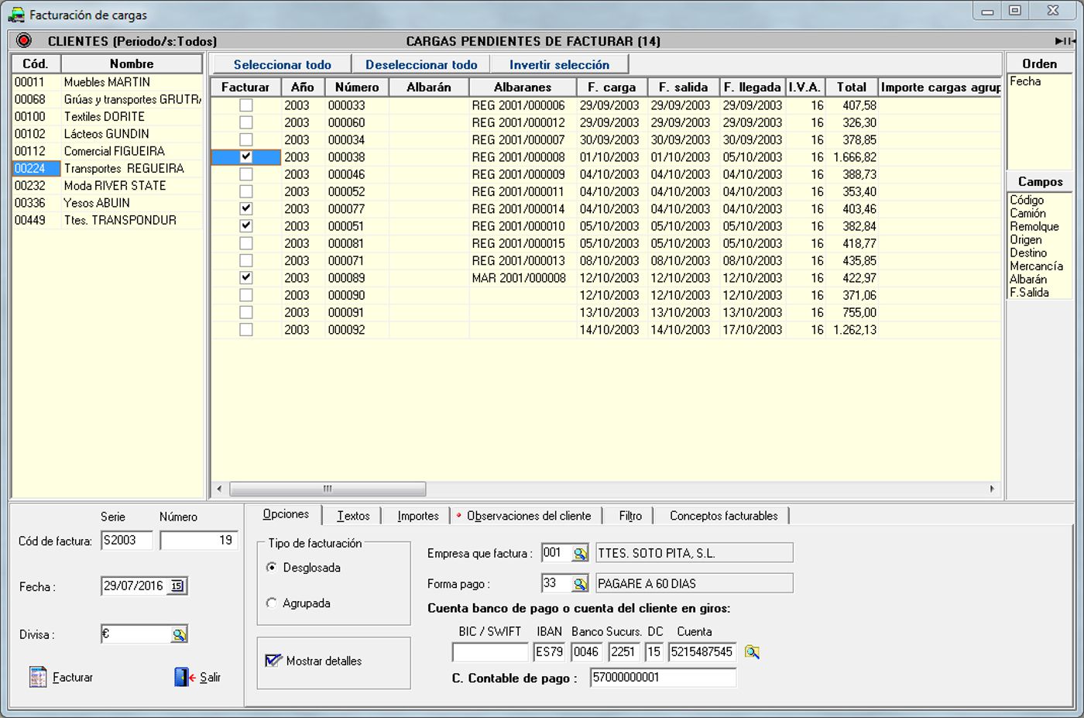This screenshot has height=718, width=1084.
Task: Click the Salir exit button
Action: pyautogui.click(x=198, y=678)
